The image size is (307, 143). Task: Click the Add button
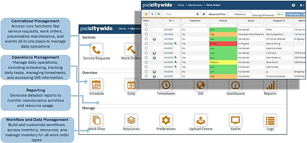[281, 14]
